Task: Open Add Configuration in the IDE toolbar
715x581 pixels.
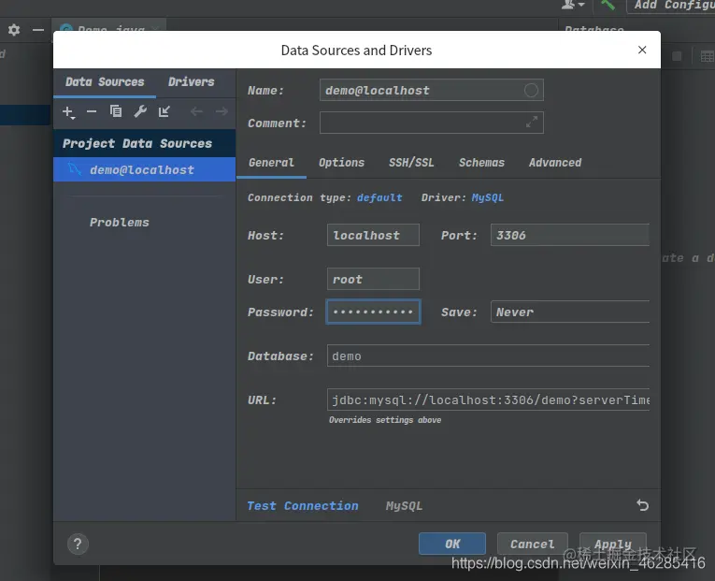Action: point(671,6)
